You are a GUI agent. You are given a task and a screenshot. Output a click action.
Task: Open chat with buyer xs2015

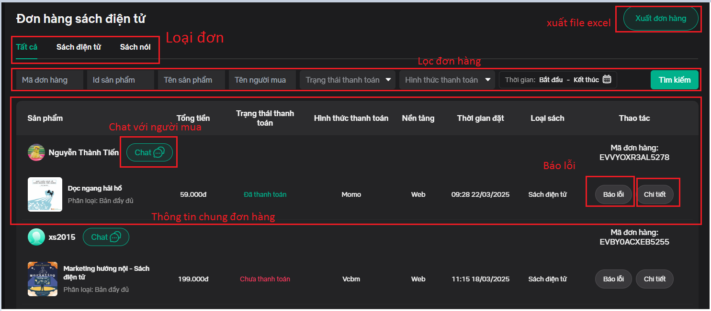click(x=106, y=237)
